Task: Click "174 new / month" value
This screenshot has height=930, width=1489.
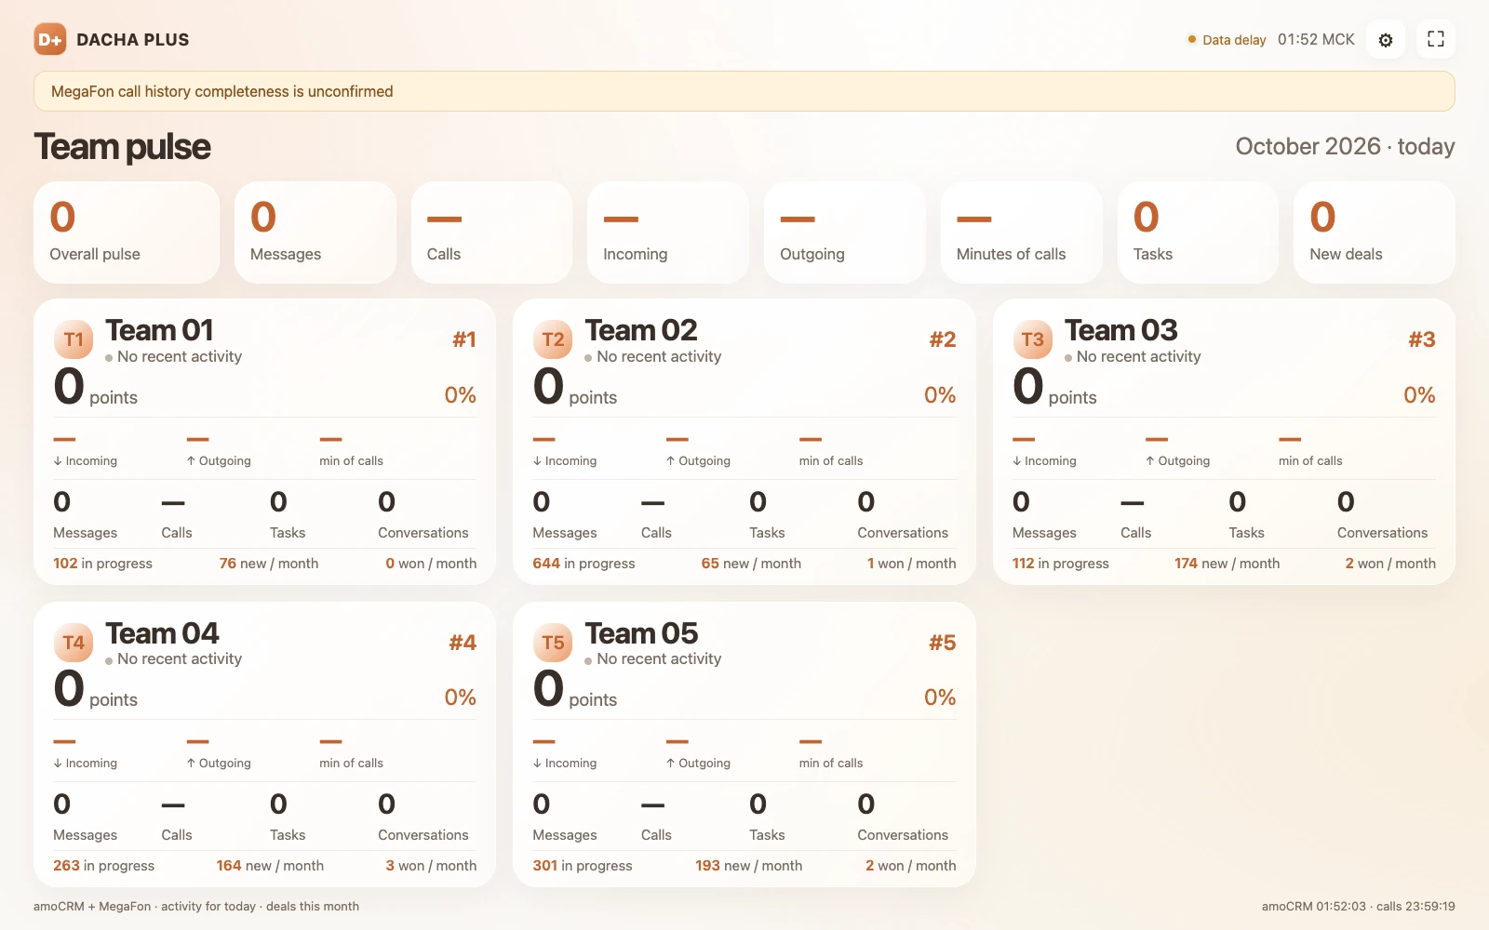Action: [x=1227, y=564]
